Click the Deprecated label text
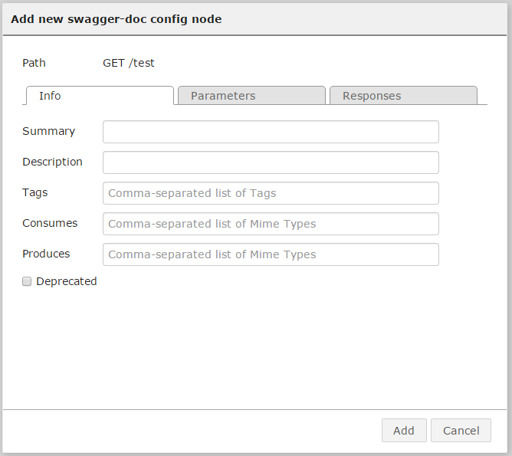This screenshot has width=512, height=456. [67, 281]
